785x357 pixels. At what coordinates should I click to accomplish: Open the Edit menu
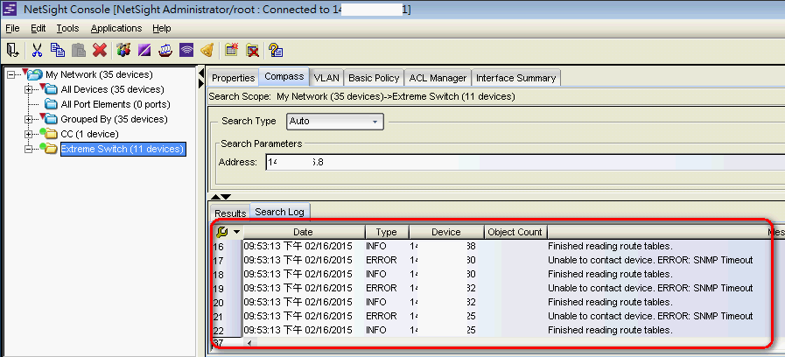38,28
